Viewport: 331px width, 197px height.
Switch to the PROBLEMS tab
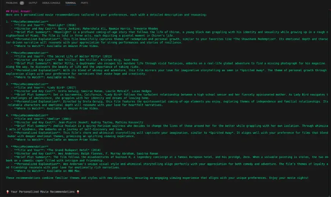12,3
